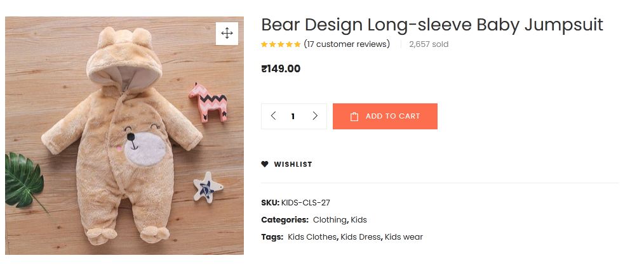Click the Wishlist text link
The height and width of the screenshot is (265, 623).
293,164
